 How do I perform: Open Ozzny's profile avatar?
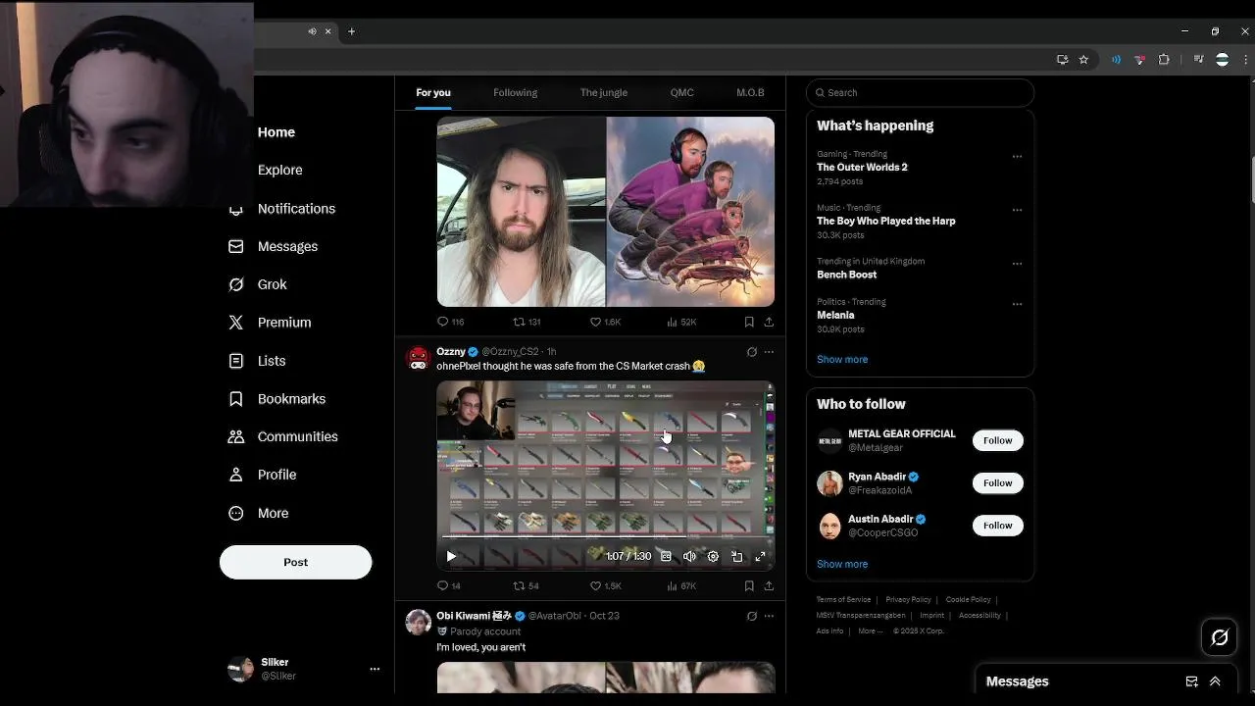(419, 359)
